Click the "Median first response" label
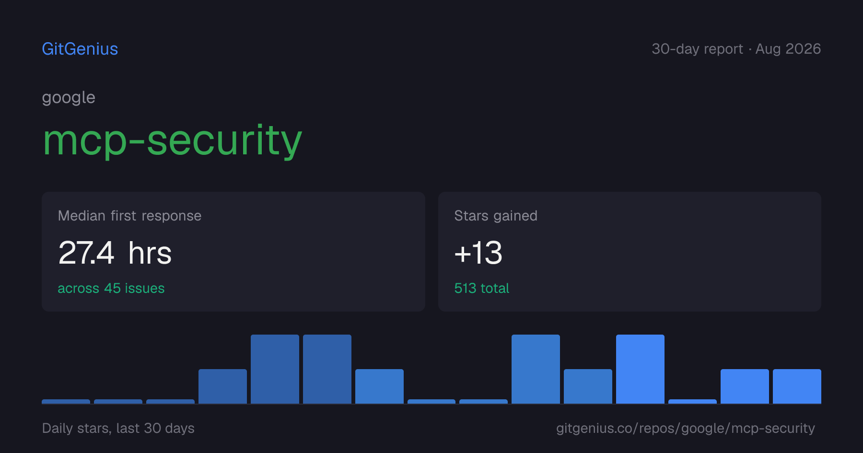 coord(129,216)
